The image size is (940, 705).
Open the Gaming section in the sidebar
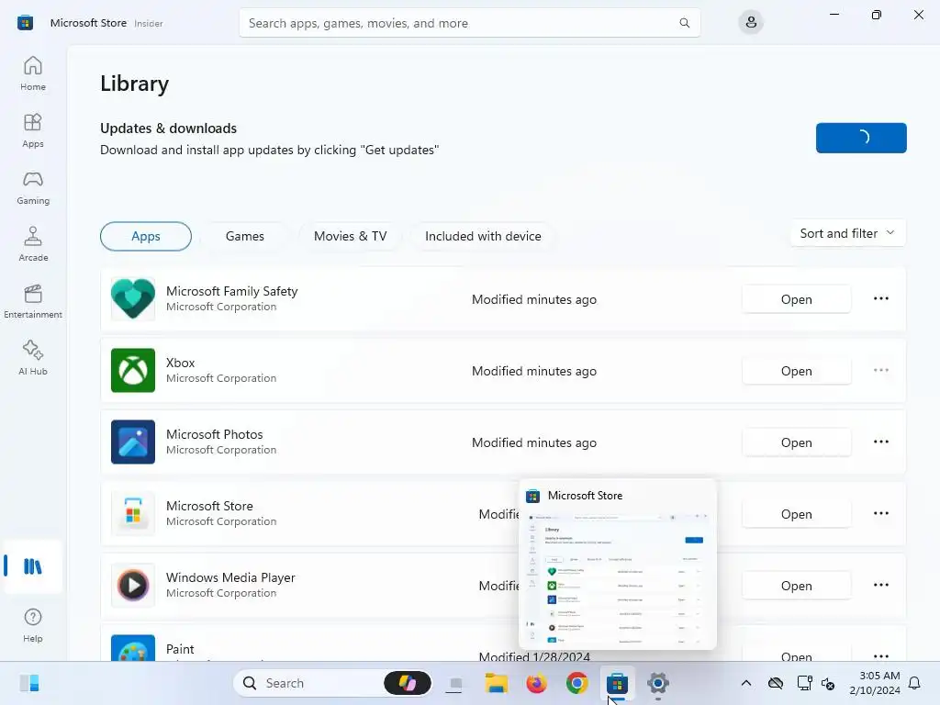click(33, 187)
